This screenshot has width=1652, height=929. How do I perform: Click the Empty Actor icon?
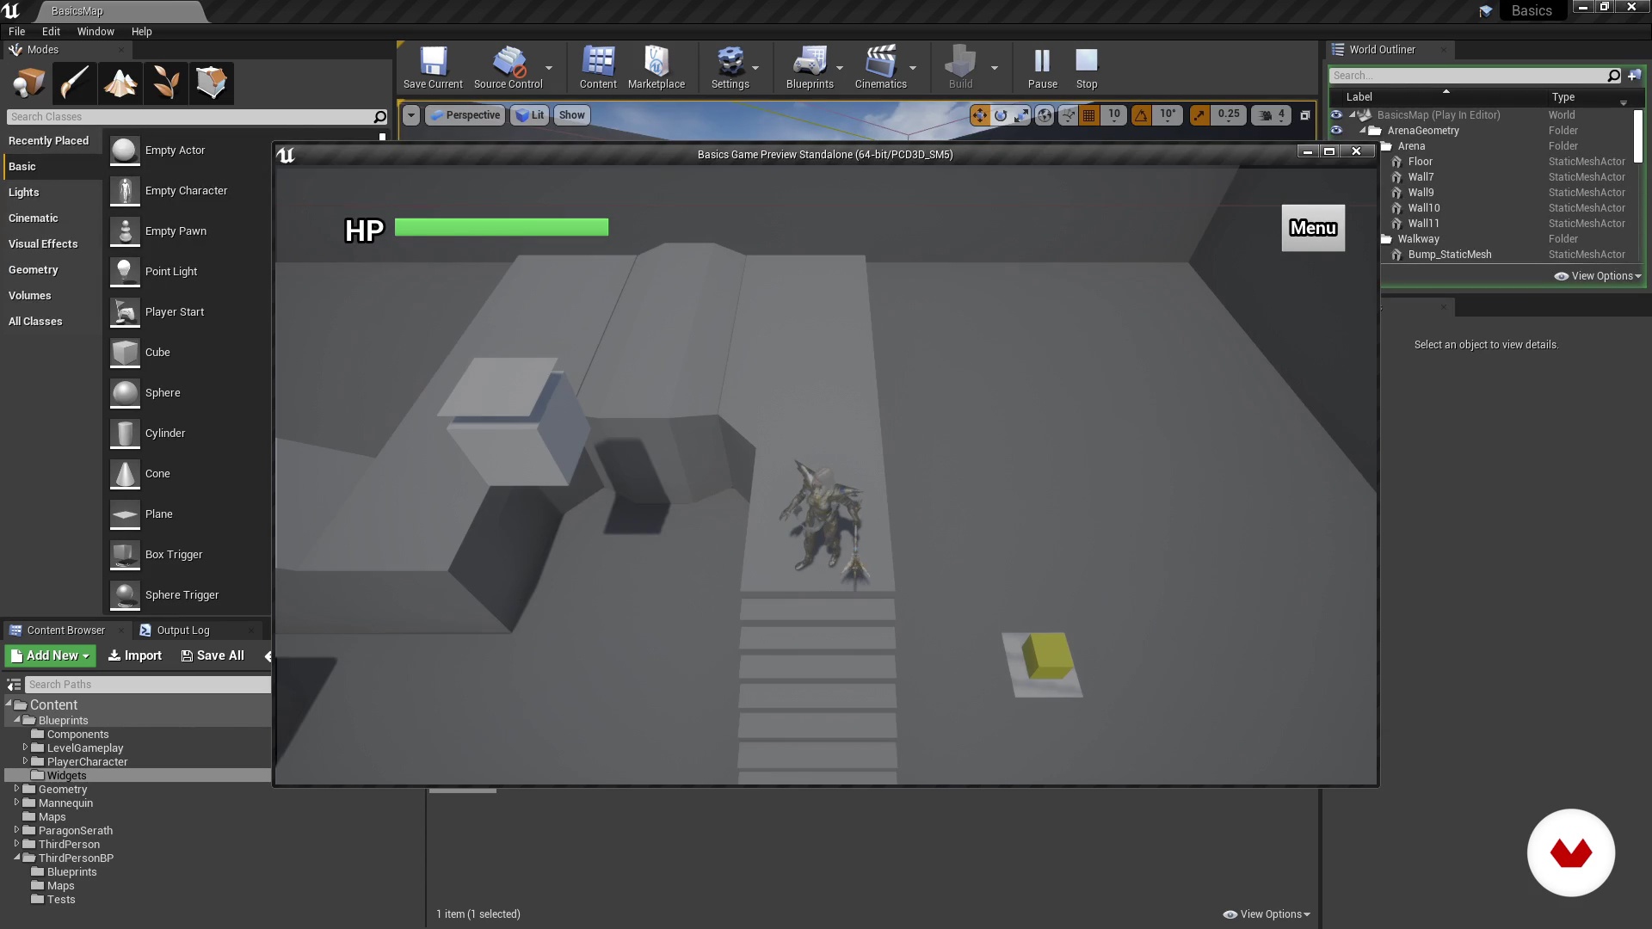[x=125, y=151]
